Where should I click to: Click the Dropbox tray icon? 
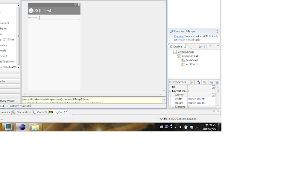(x=192, y=127)
